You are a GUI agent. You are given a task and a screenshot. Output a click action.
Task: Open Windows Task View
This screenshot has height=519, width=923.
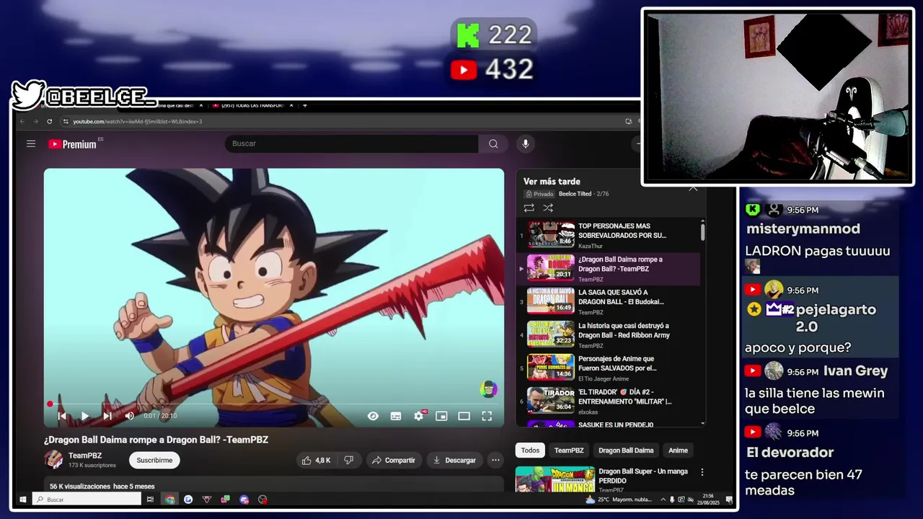tap(150, 500)
